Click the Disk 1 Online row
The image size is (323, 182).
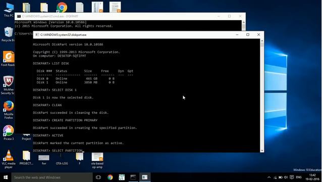[x=75, y=82]
